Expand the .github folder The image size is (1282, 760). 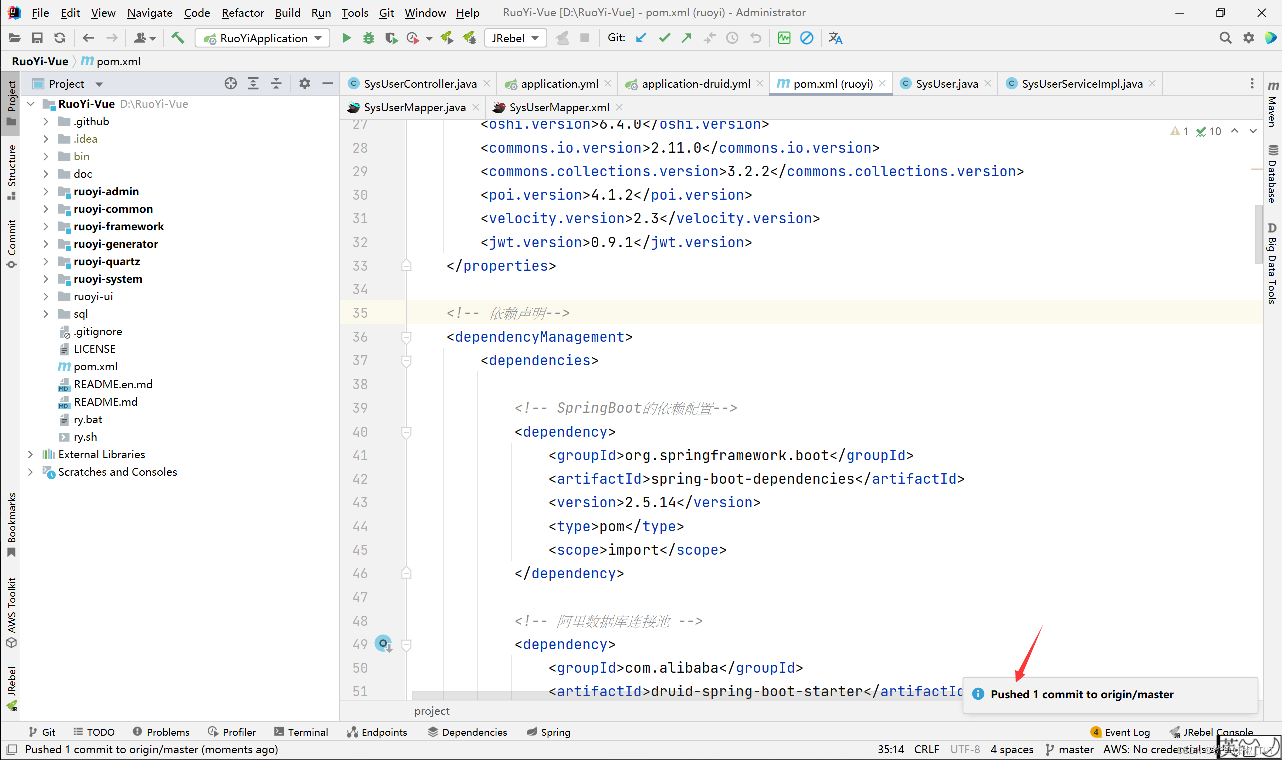click(46, 121)
